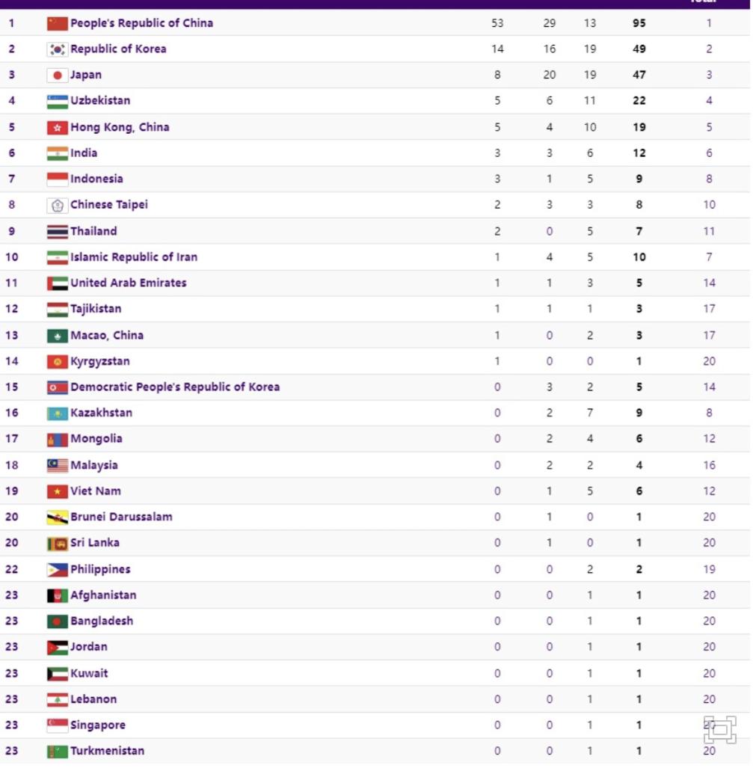Click the Japan flag icon
This screenshot has height=777, width=753.
coord(57,76)
